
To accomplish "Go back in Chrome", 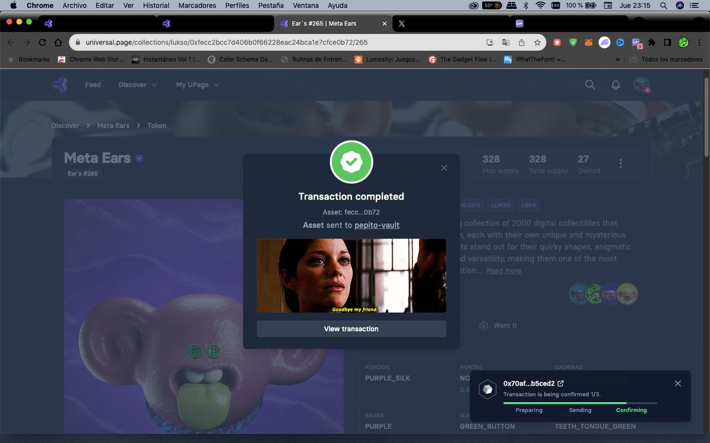I will (x=11, y=43).
